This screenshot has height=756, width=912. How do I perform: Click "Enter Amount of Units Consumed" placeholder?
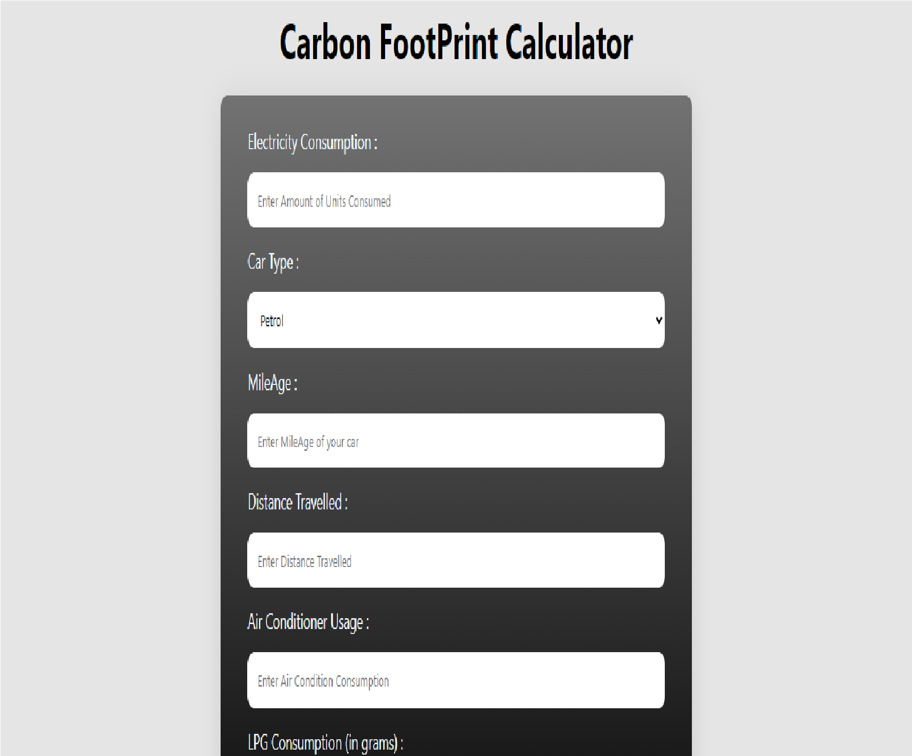click(x=324, y=201)
